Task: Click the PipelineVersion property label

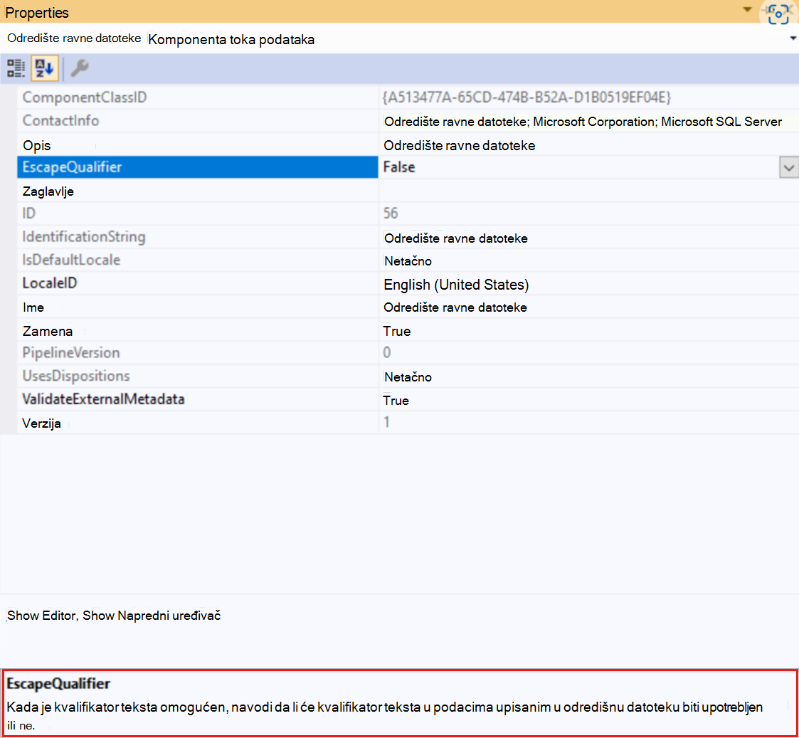Action: coord(71,353)
